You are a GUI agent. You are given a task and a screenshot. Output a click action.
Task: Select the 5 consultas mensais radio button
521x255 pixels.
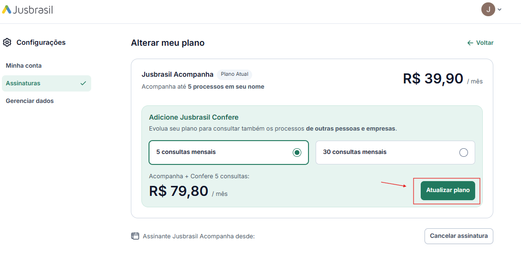pos(297,153)
